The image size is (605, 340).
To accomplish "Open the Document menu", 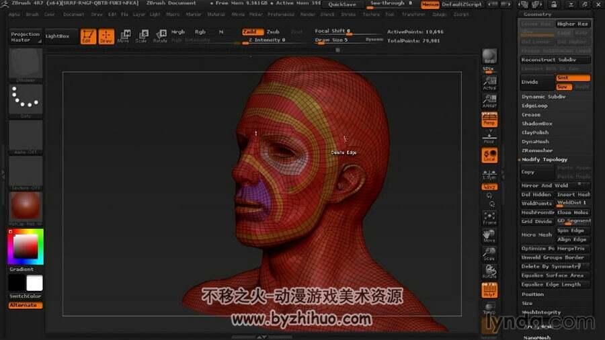I will pyautogui.click(x=73, y=15).
